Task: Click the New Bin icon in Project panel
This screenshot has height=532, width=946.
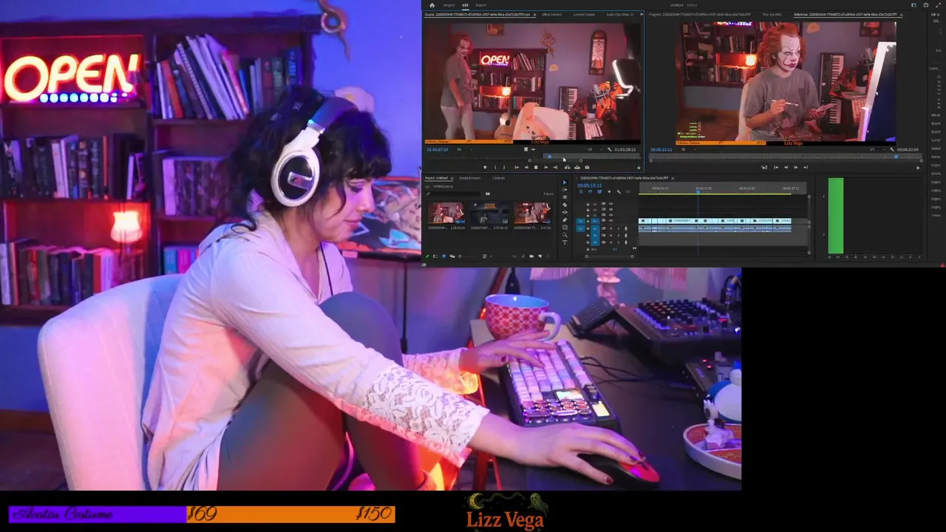Action: click(531, 256)
